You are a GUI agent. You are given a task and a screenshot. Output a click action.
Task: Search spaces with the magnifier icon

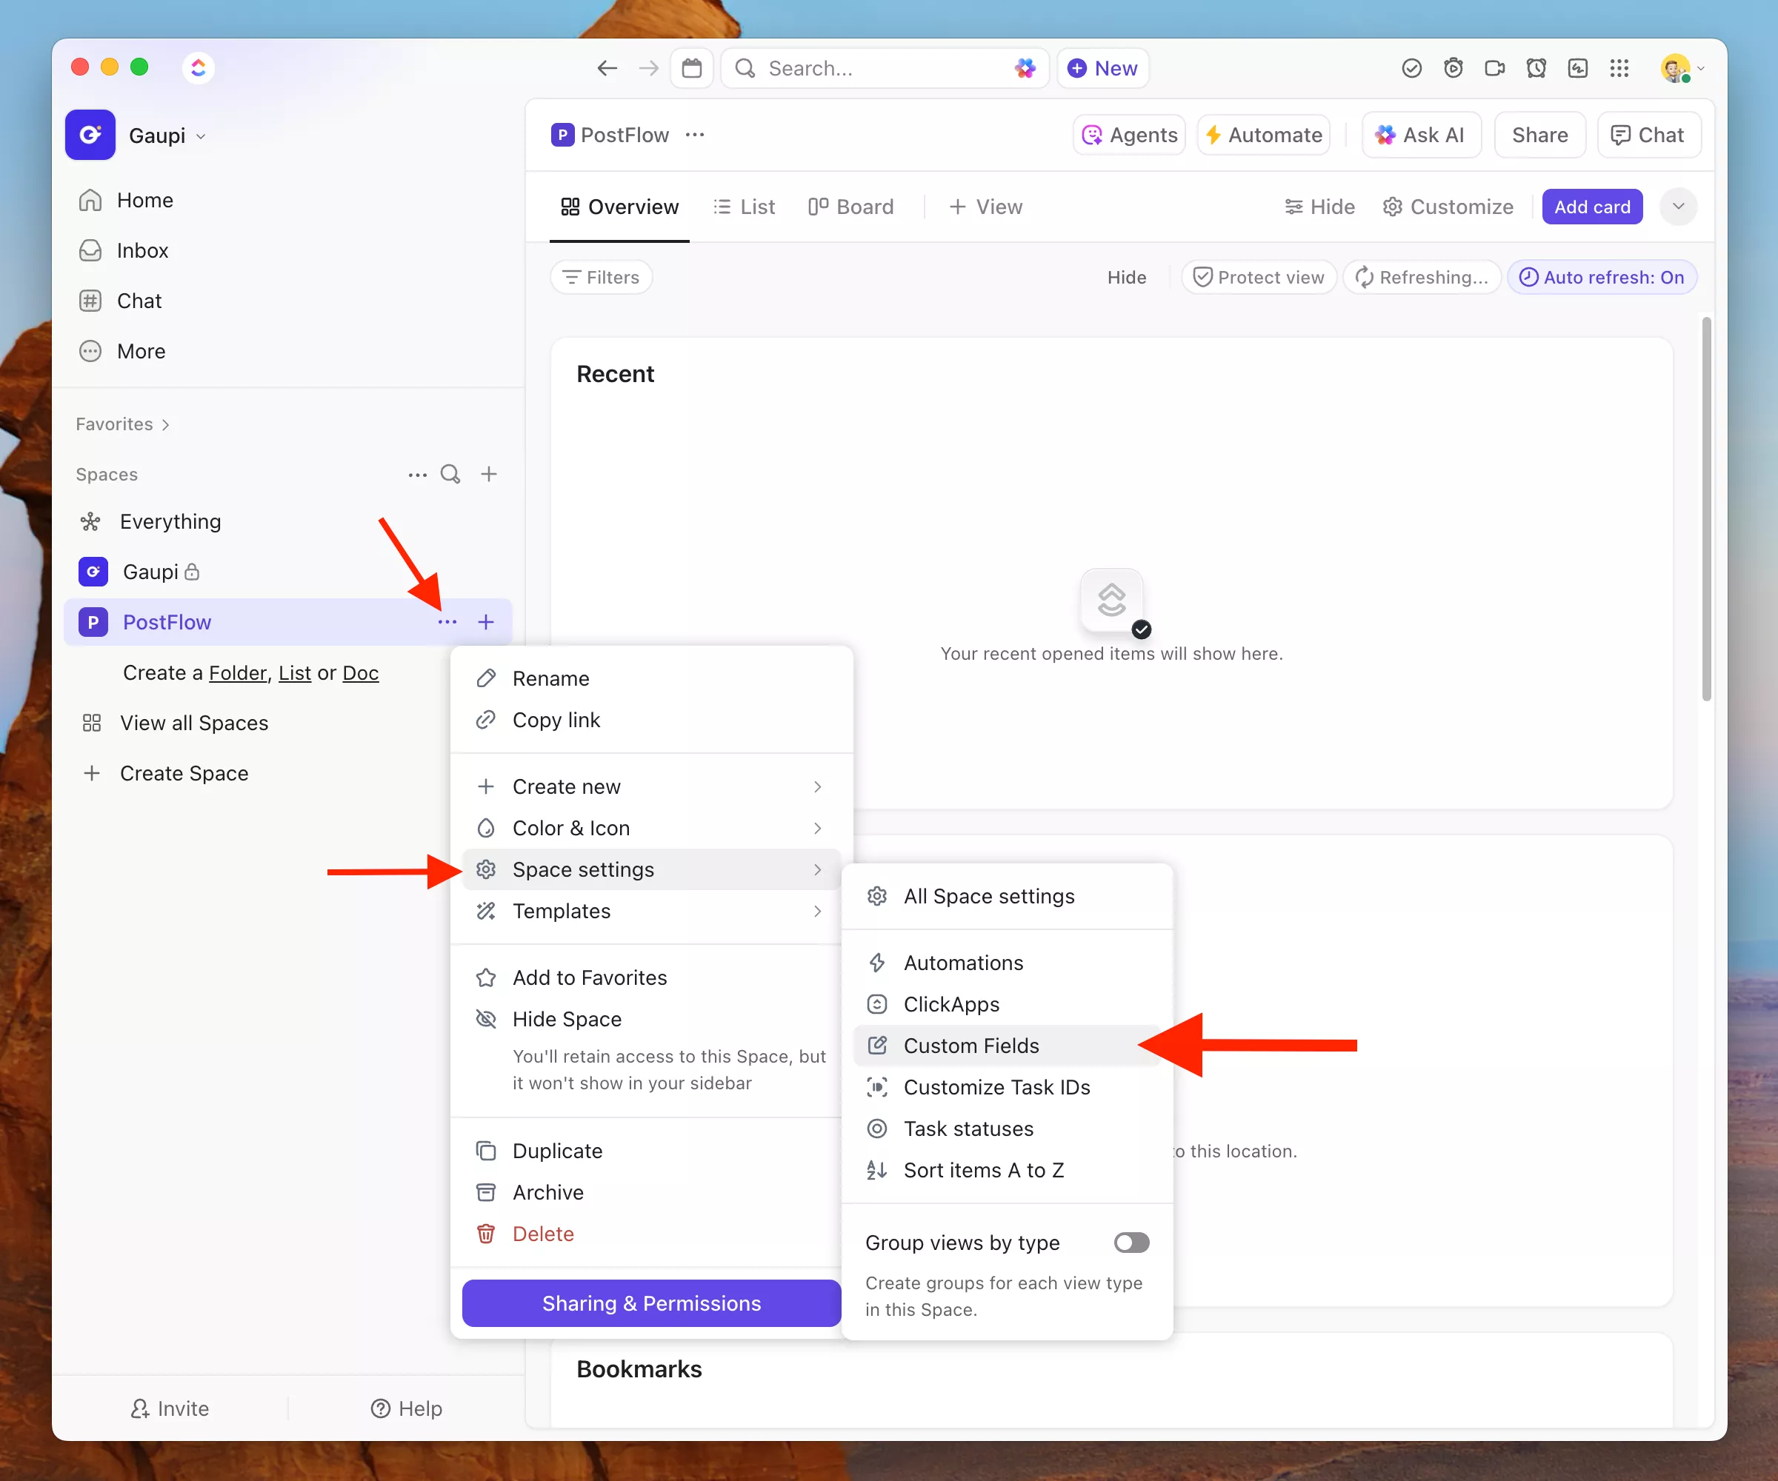(450, 474)
